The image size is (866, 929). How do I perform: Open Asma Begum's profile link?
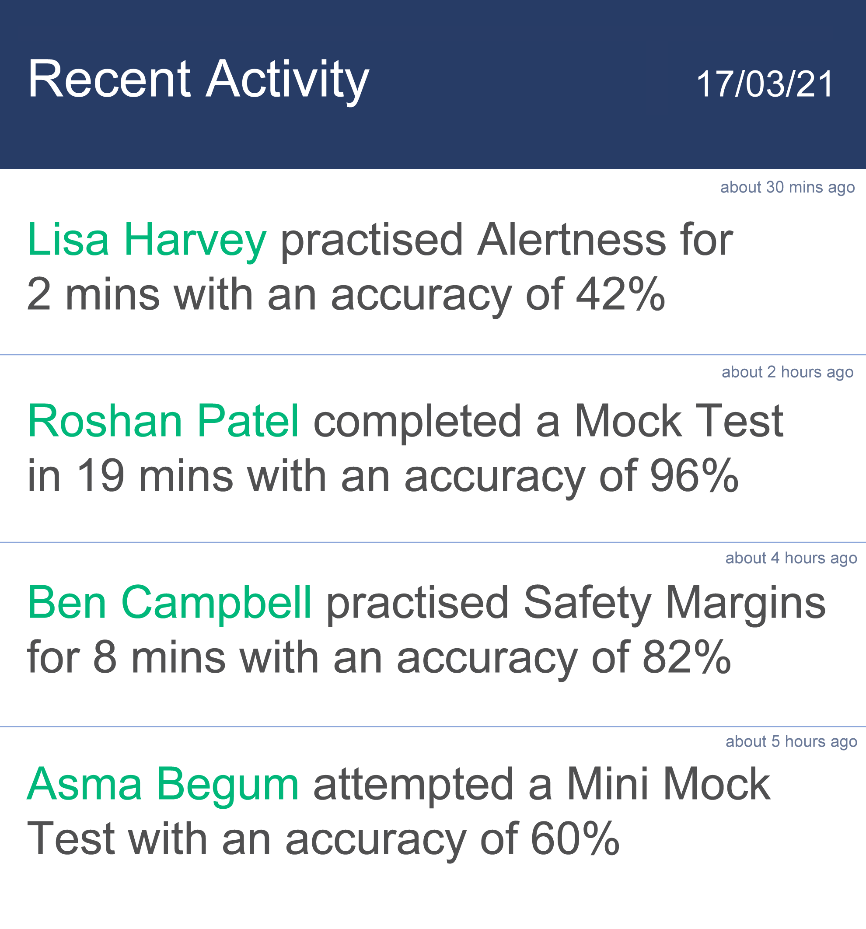163,787
